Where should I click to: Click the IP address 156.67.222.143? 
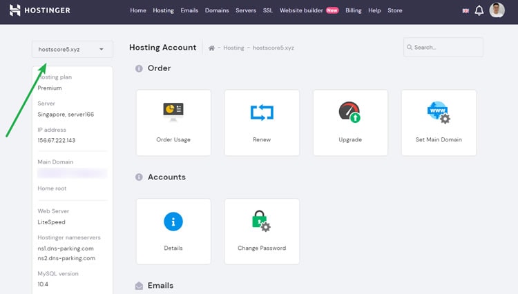(x=57, y=140)
